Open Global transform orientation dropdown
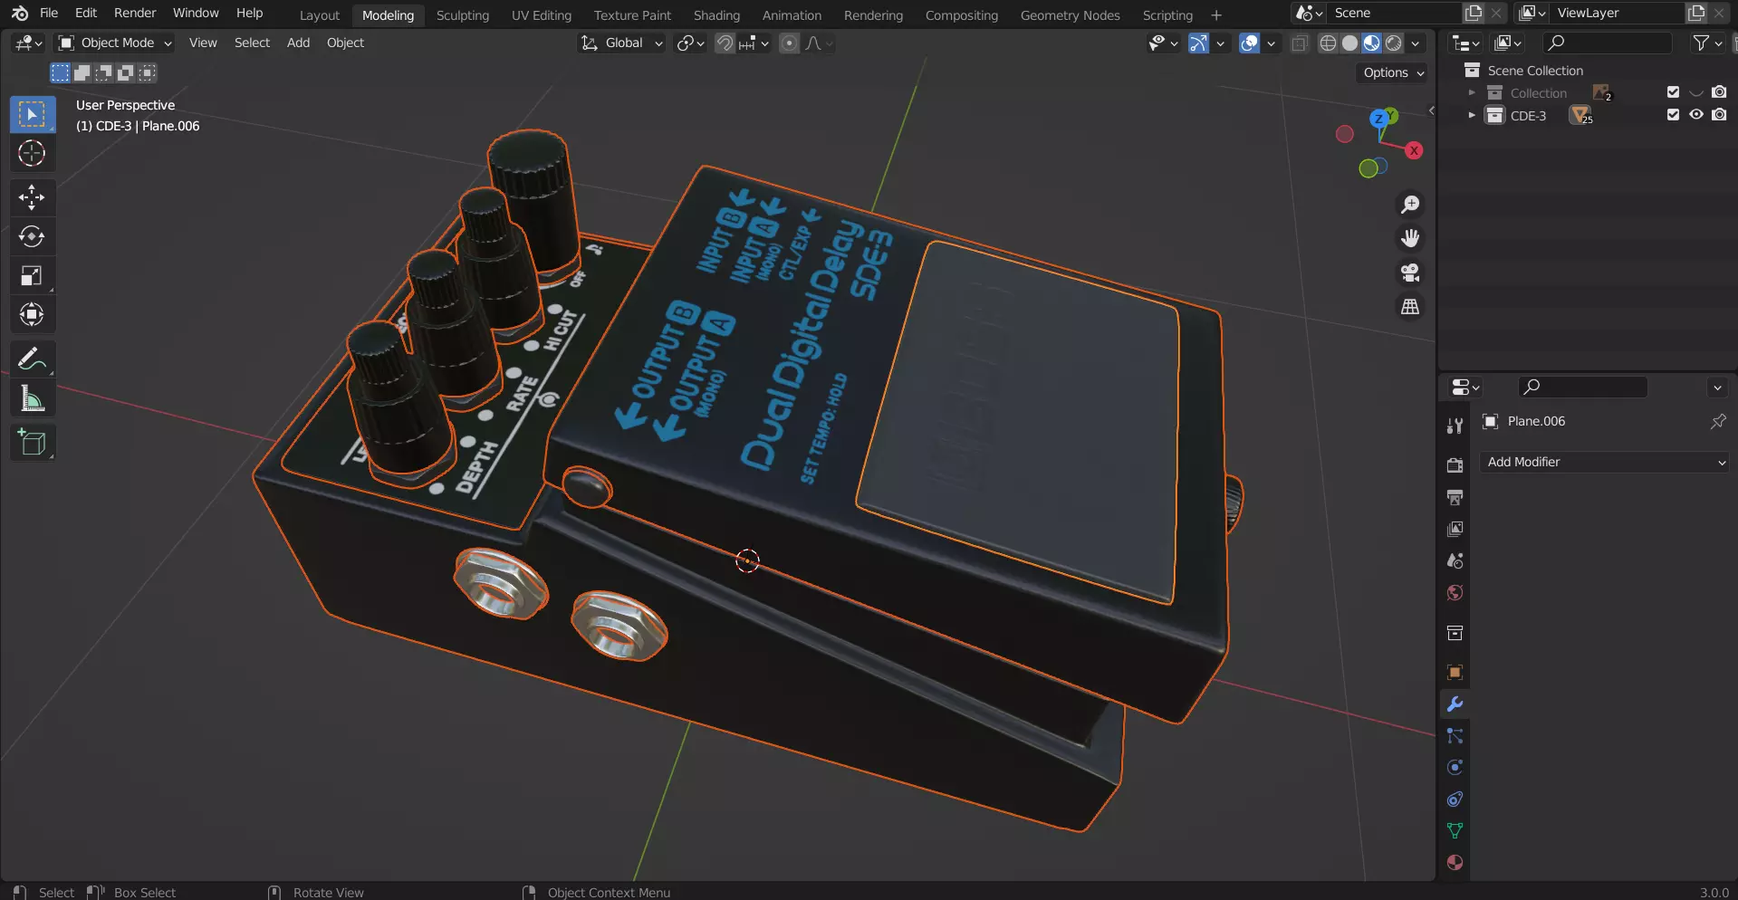 click(621, 43)
